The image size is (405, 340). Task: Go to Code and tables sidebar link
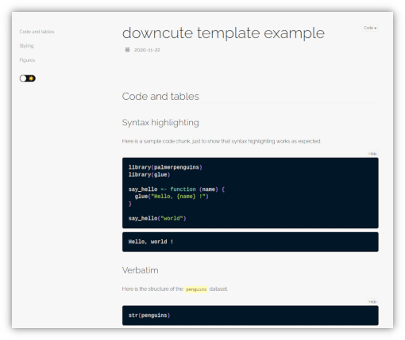click(x=37, y=32)
